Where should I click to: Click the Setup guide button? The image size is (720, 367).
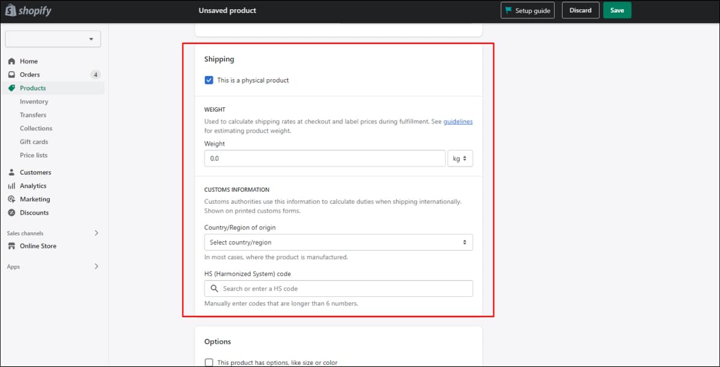pyautogui.click(x=527, y=10)
